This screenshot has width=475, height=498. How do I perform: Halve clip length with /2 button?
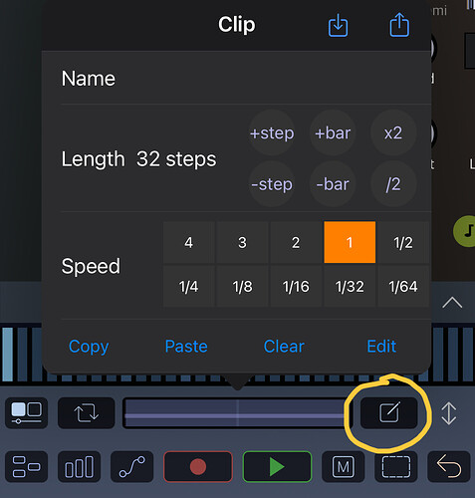click(393, 184)
